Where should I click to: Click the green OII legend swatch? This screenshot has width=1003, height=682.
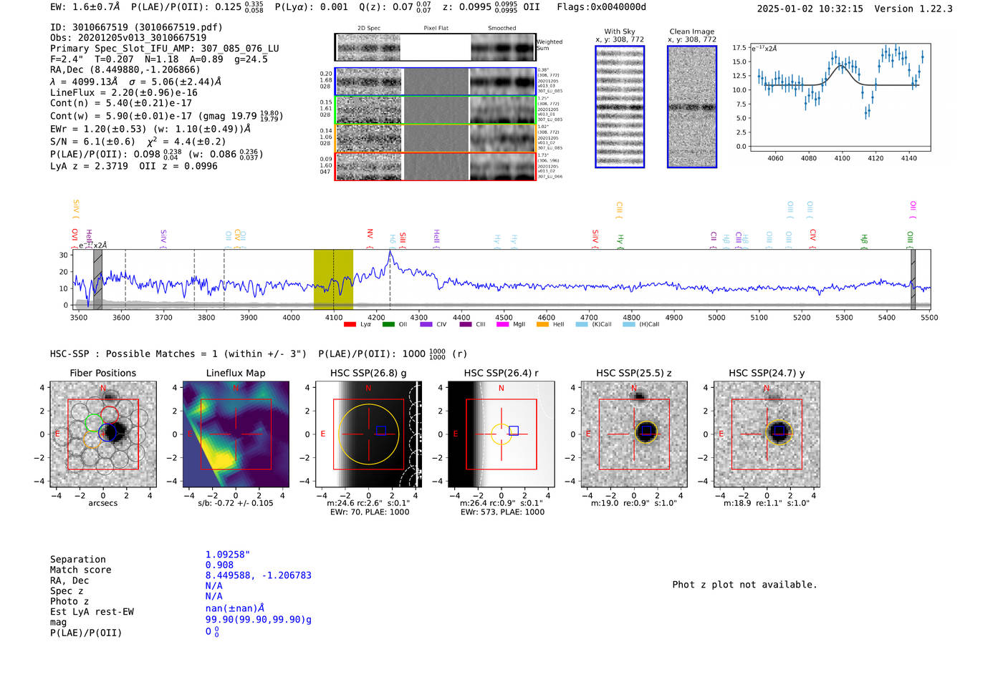pyautogui.click(x=388, y=324)
